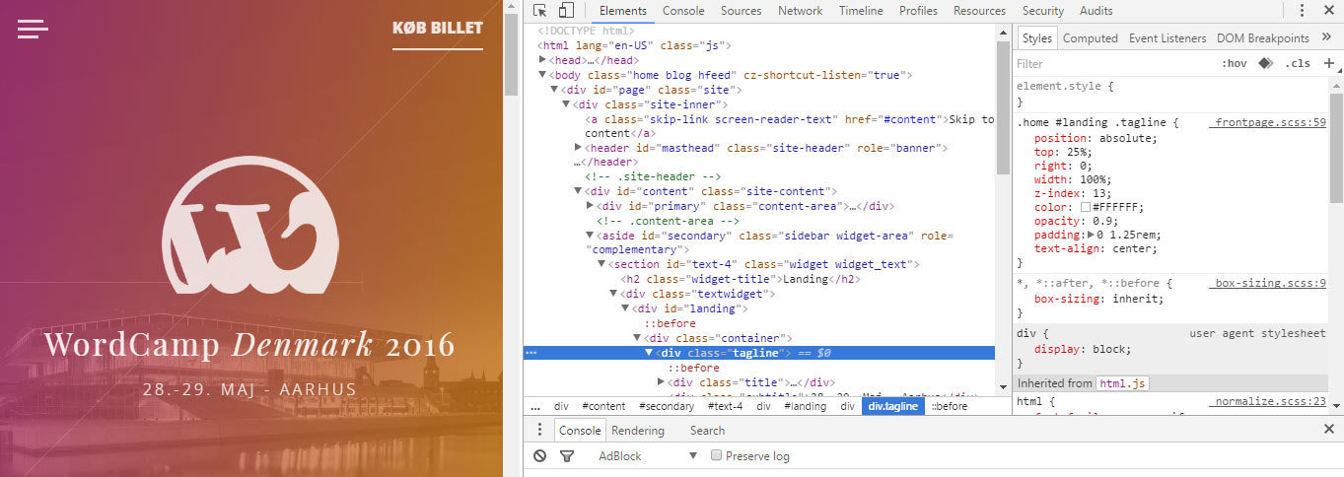1344x477 pixels.
Task: Click the ellipsis beside the selected div.tagline row
Action: [x=531, y=353]
